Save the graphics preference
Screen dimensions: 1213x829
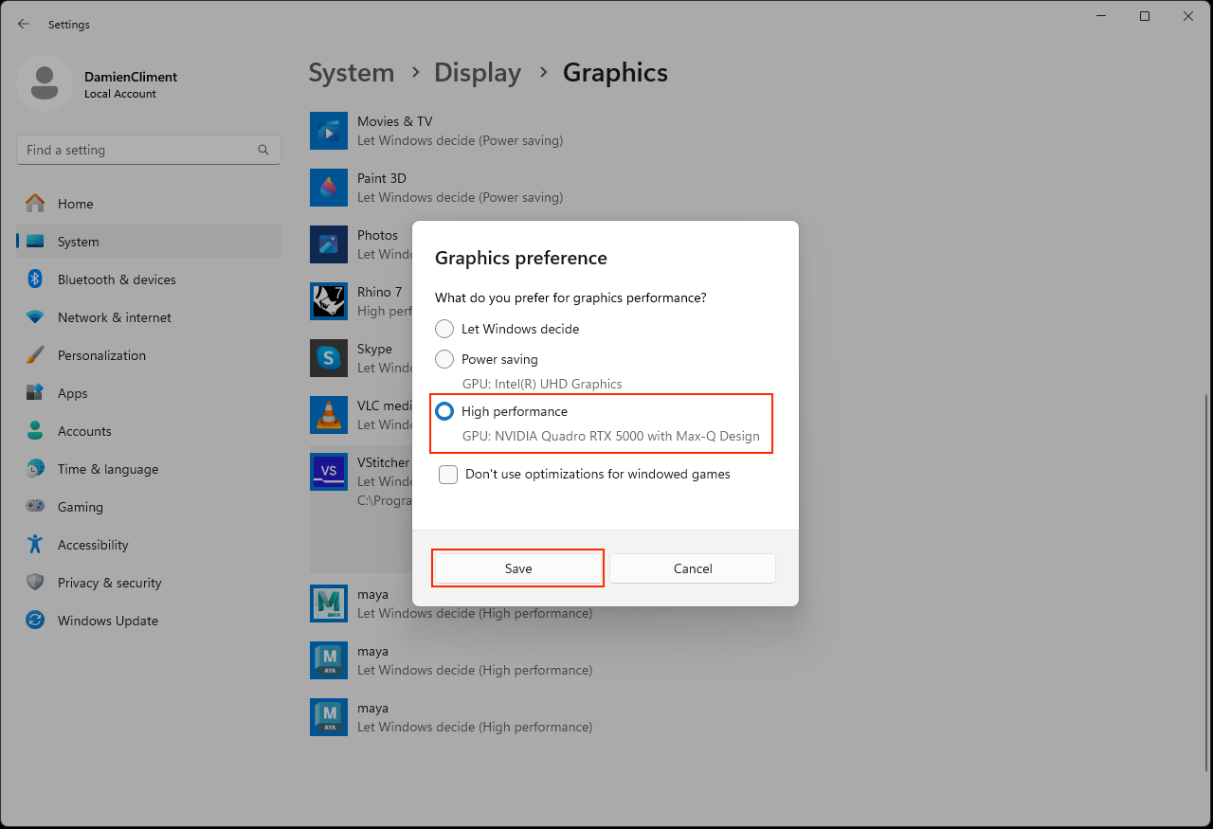point(518,568)
